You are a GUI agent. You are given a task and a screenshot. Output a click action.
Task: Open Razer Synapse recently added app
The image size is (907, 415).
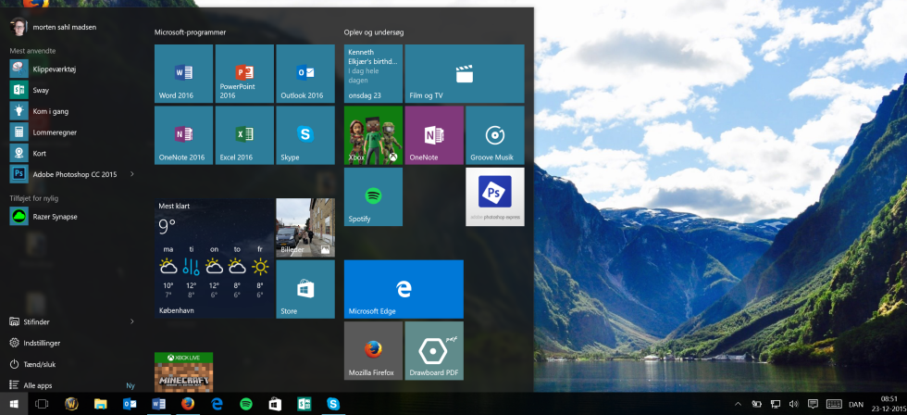tap(72, 217)
